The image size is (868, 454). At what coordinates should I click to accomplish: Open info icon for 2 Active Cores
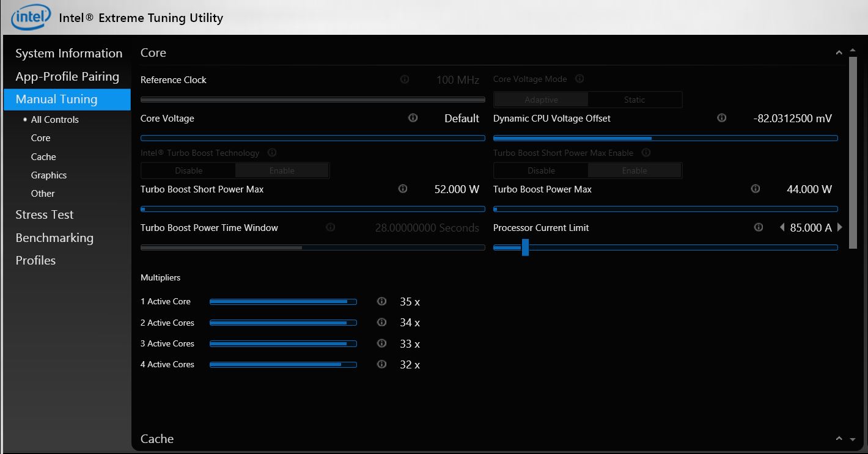click(x=382, y=322)
